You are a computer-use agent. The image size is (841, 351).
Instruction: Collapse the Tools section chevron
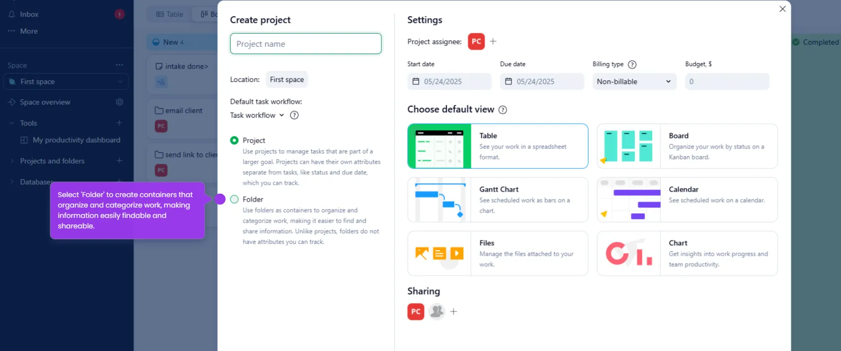(11, 123)
